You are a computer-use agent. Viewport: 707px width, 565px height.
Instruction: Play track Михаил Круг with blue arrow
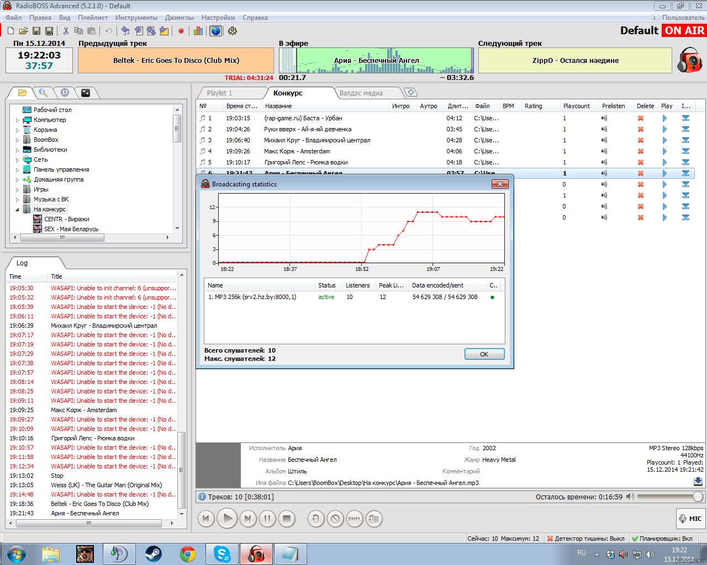(664, 140)
